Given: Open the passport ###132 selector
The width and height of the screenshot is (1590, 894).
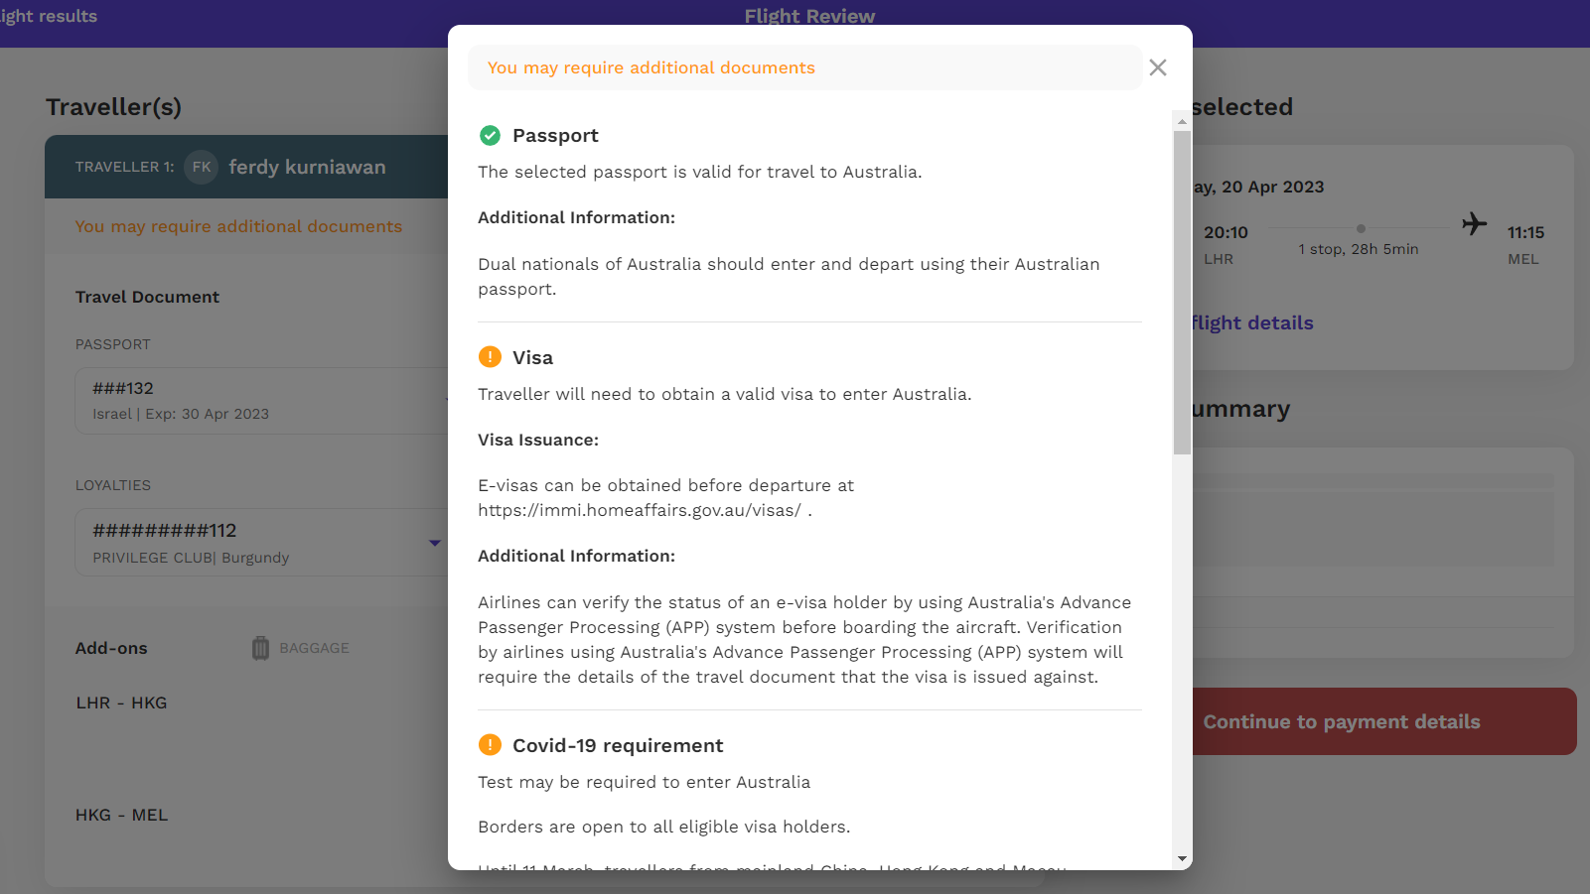Looking at the screenshot, I should tap(261, 401).
